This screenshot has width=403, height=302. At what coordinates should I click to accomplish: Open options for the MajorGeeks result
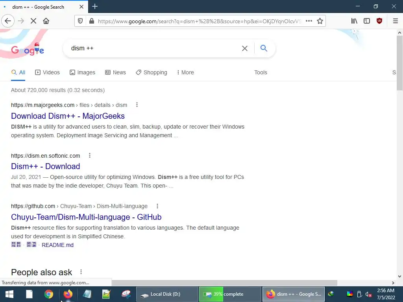(x=137, y=105)
